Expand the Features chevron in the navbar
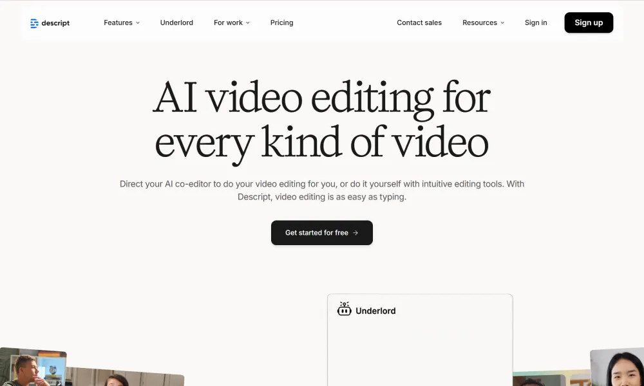644x386 pixels. (x=138, y=23)
